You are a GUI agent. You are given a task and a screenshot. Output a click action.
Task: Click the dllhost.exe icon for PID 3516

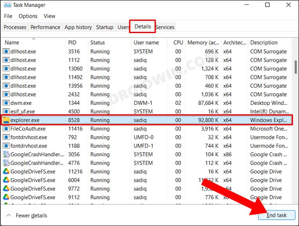6,51
